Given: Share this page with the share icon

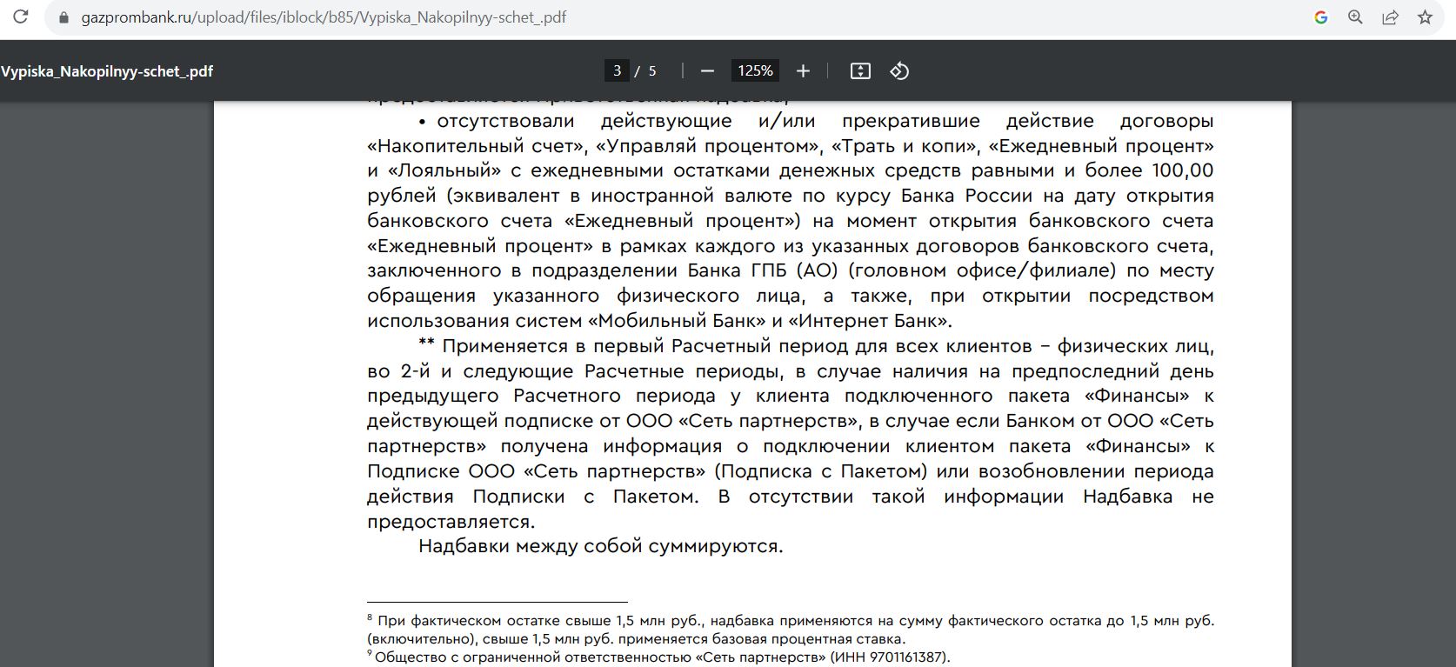Looking at the screenshot, I should tap(1390, 17).
